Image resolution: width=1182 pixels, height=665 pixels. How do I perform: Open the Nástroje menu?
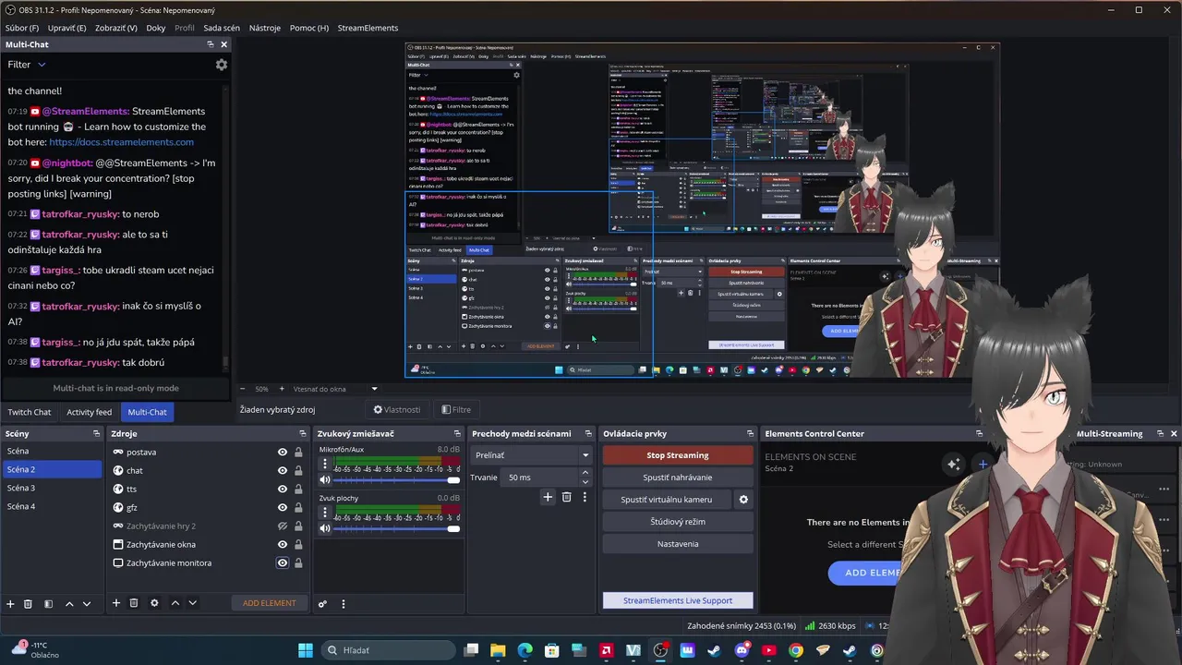[265, 28]
